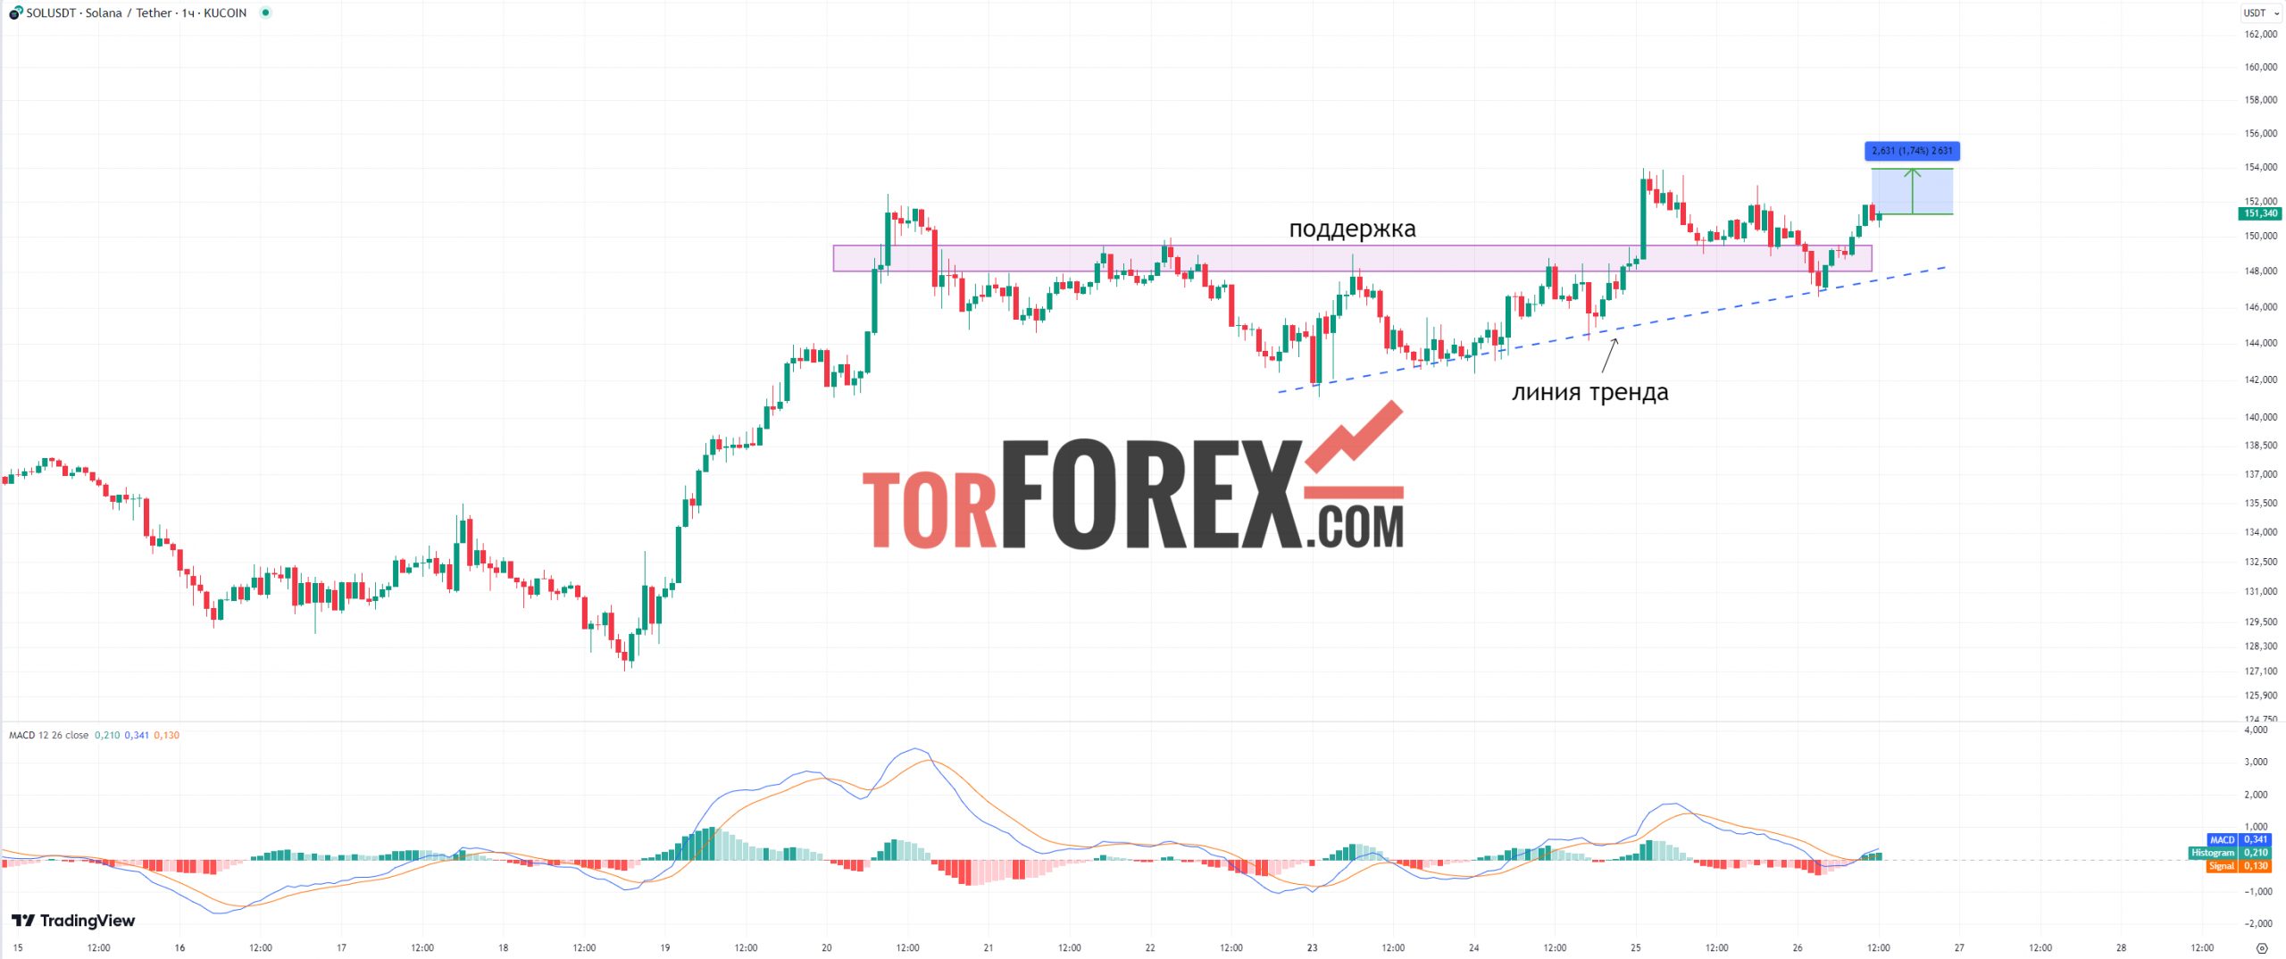Open the USDT currency dropdown

pos(2261,13)
